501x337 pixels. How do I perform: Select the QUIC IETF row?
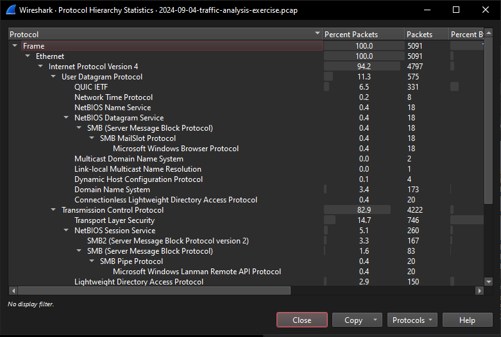click(x=246, y=86)
